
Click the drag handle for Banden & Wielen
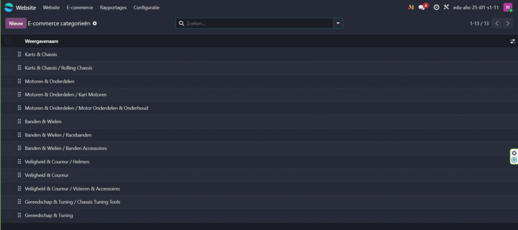(19, 121)
